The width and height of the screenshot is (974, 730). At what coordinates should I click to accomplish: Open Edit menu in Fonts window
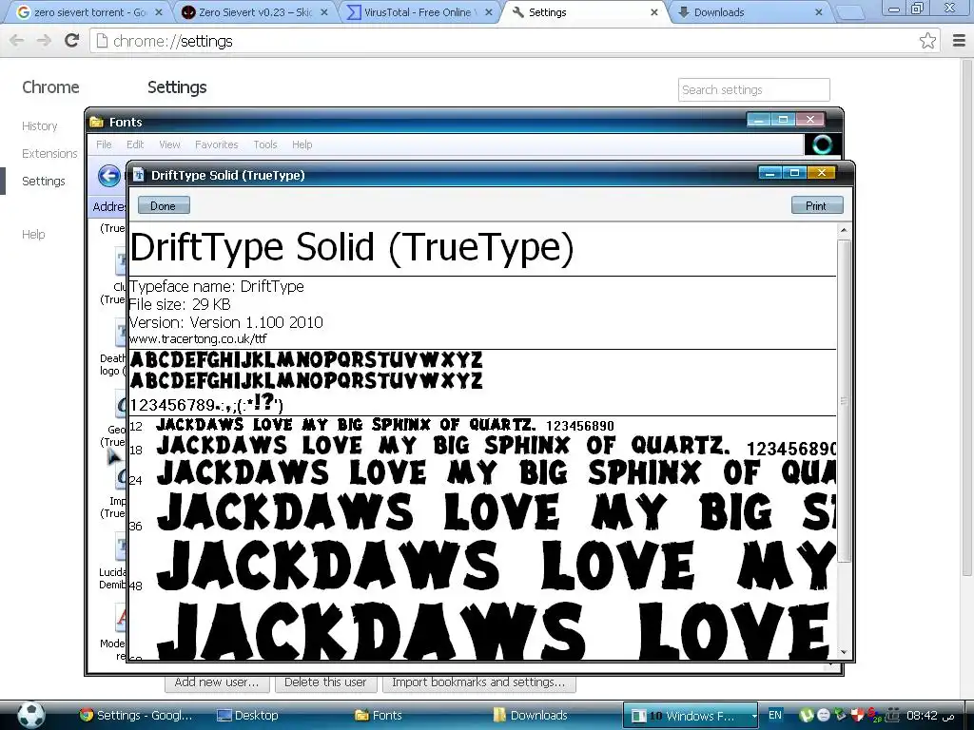[x=135, y=144]
